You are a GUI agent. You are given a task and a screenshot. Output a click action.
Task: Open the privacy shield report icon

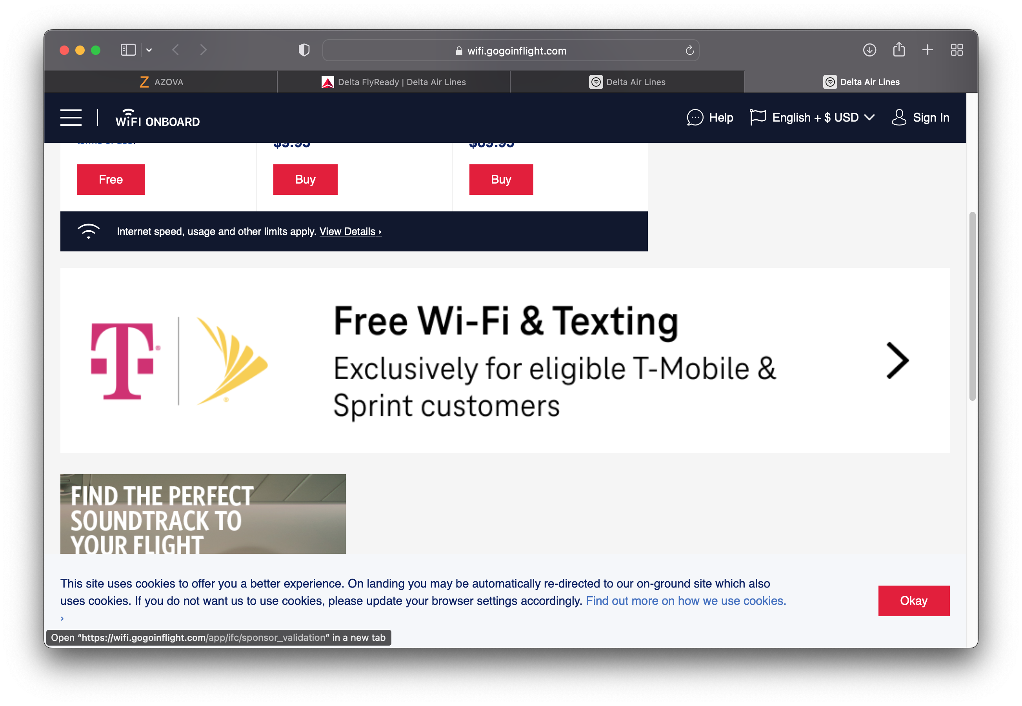coord(304,50)
